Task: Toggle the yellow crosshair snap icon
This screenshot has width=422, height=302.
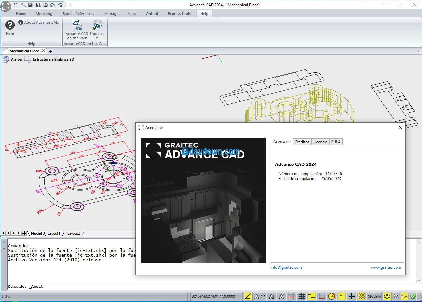Action: click(342, 296)
